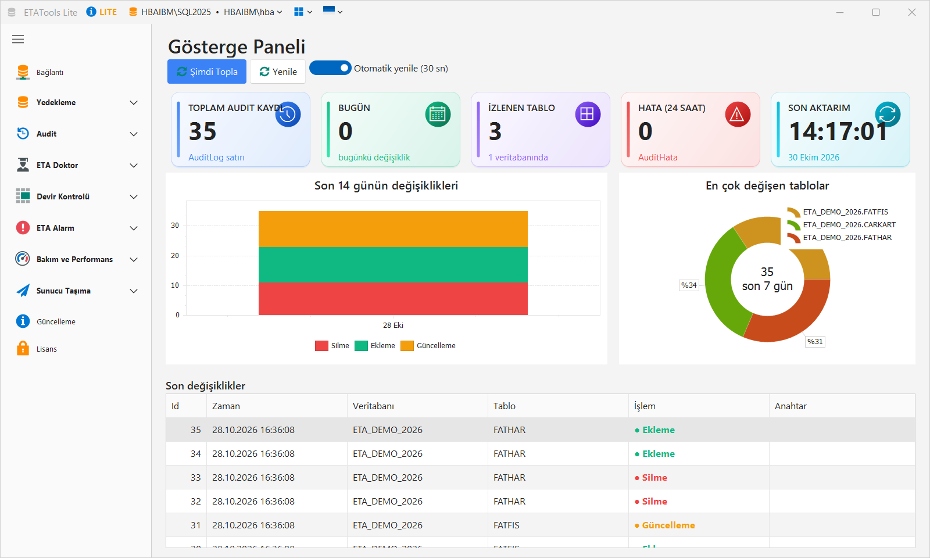The width and height of the screenshot is (930, 558).
Task: Sort by the Zaman column header
Action: pos(277,406)
